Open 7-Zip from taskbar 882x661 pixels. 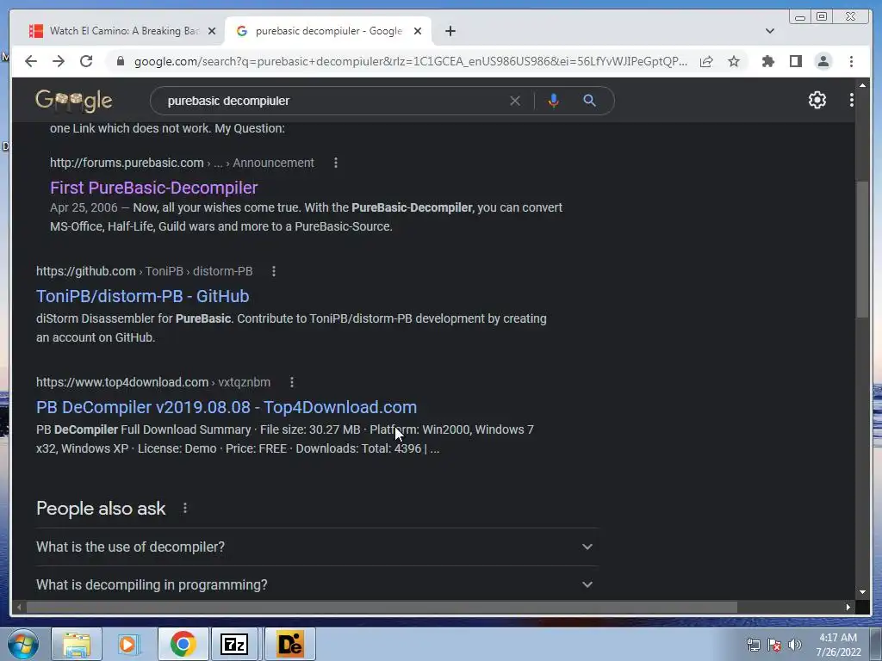click(234, 644)
